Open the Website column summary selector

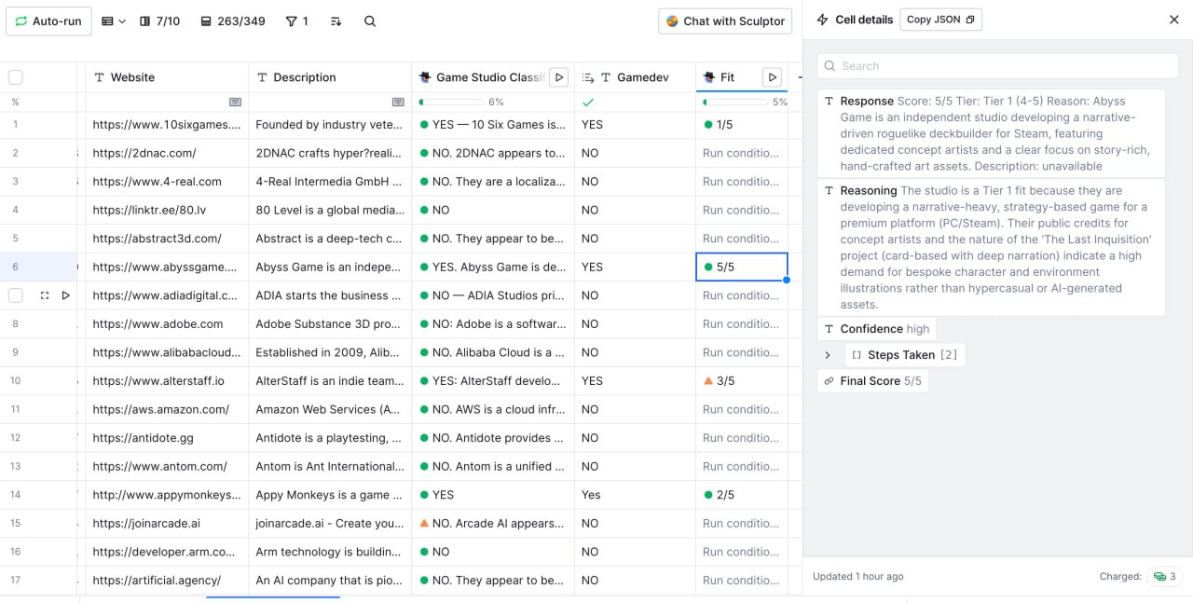click(235, 102)
